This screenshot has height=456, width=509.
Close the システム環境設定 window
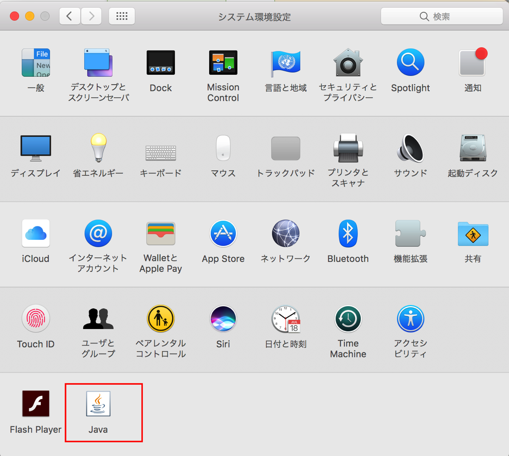click(14, 16)
